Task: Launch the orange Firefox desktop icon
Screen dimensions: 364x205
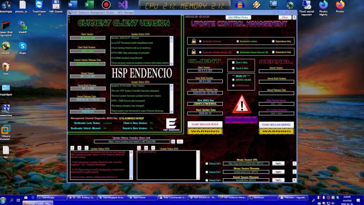Action: point(340,6)
